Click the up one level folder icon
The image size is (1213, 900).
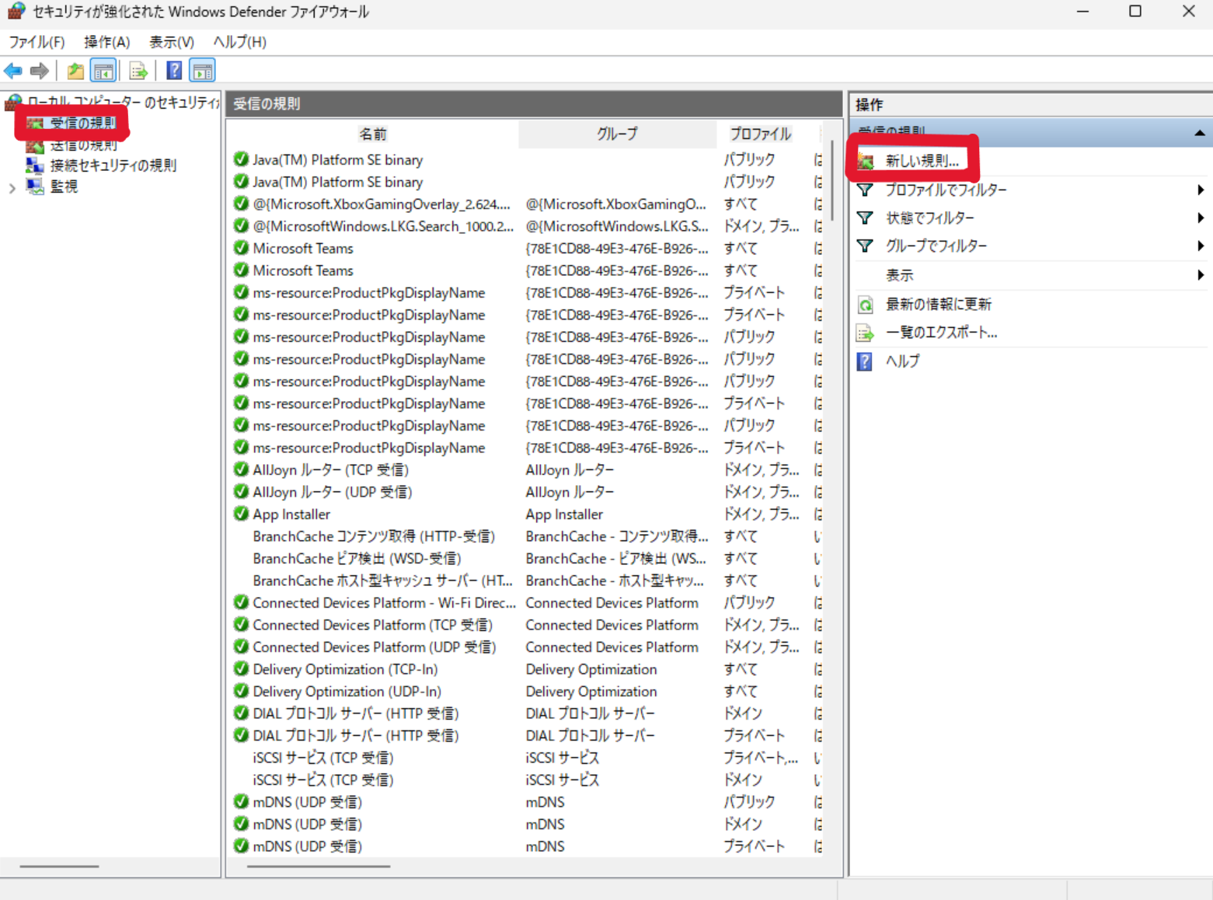click(75, 72)
